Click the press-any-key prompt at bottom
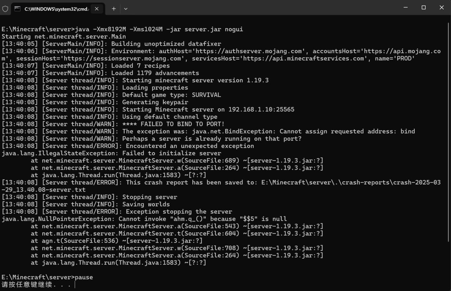 [36, 285]
